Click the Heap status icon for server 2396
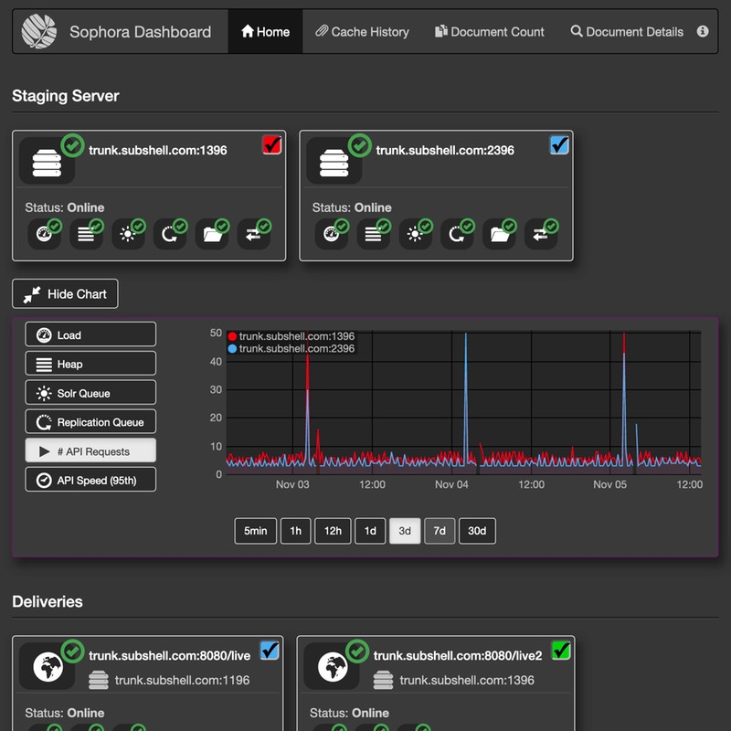 tap(374, 234)
